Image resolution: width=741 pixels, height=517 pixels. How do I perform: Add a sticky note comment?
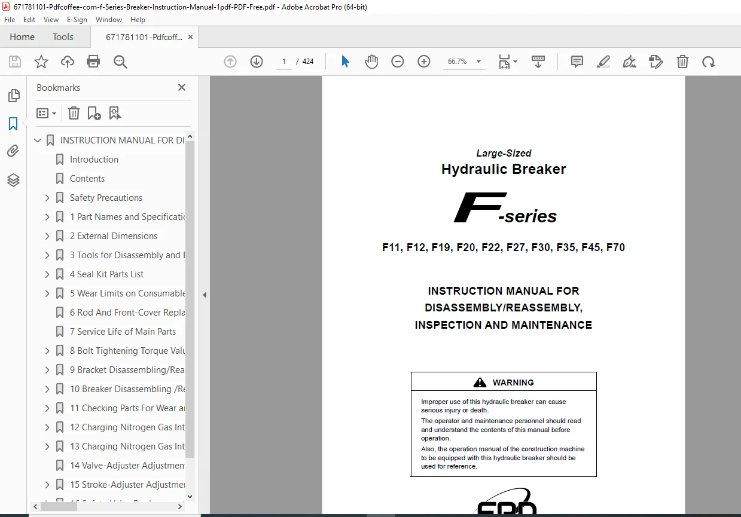coord(577,62)
